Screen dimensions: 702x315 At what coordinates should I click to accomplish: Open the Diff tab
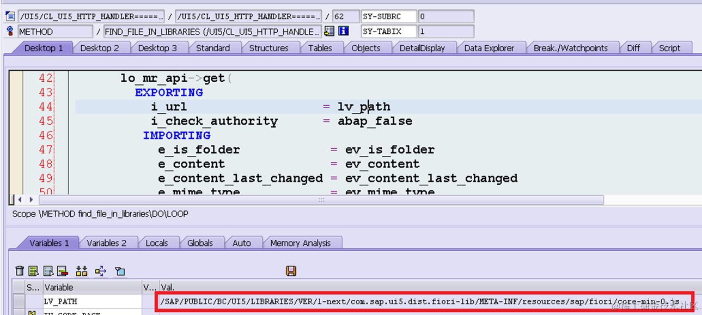pos(633,48)
